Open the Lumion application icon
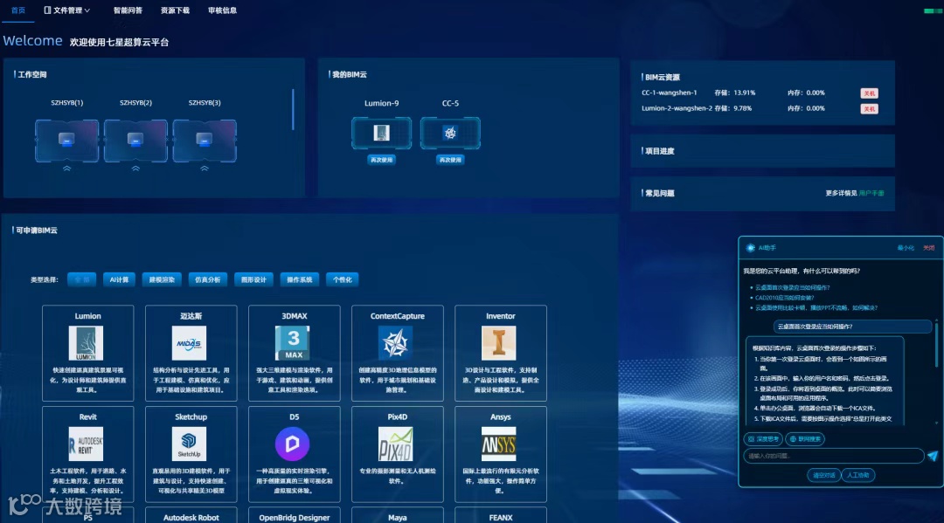This screenshot has height=523, width=944. 86,342
